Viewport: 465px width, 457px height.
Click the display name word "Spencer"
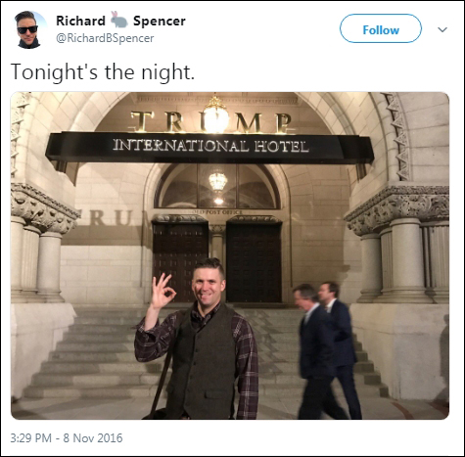[160, 22]
